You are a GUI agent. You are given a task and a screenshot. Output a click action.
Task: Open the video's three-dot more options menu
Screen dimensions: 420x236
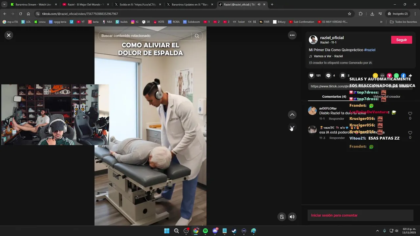pos(292,35)
